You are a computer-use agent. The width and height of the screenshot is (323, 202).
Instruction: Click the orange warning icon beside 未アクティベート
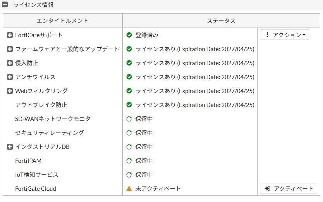129,188
